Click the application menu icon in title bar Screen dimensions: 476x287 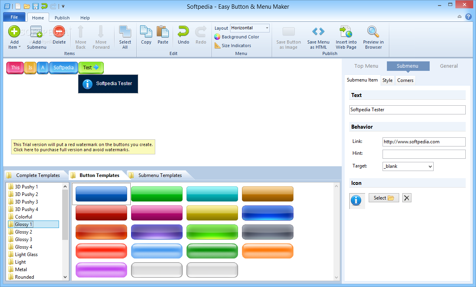(x=7, y=6)
